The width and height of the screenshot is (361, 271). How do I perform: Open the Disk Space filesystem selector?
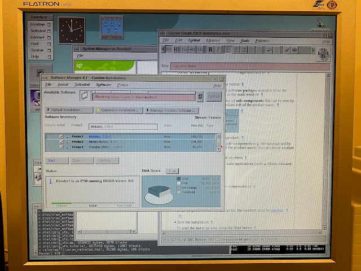(172, 171)
